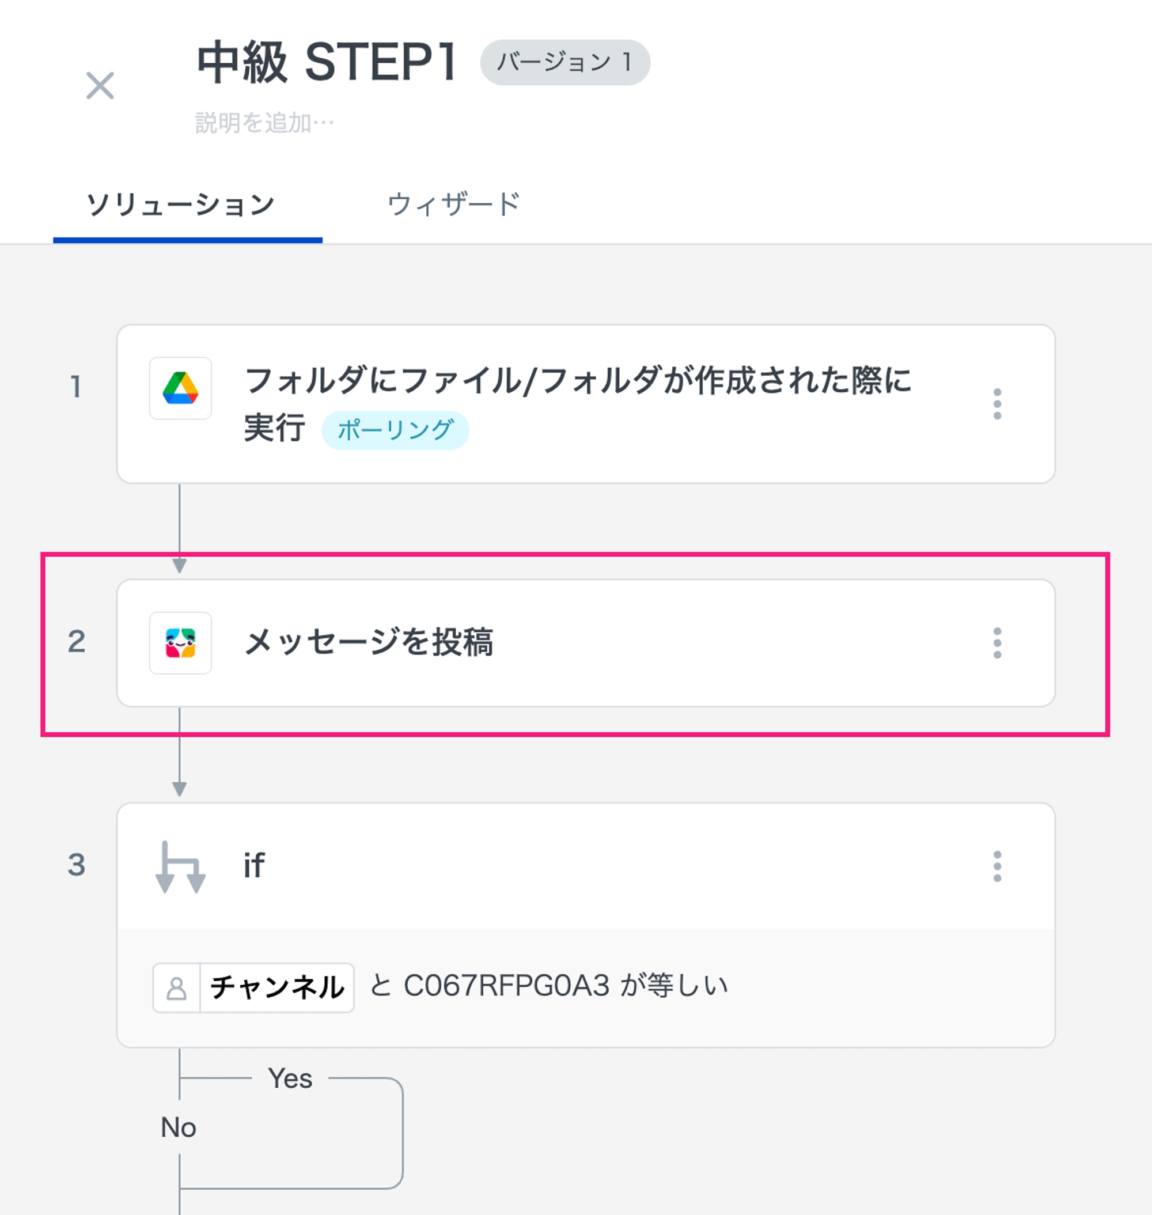1152x1215 pixels.
Task: Click the Google Drive trigger icon
Action: (x=180, y=388)
